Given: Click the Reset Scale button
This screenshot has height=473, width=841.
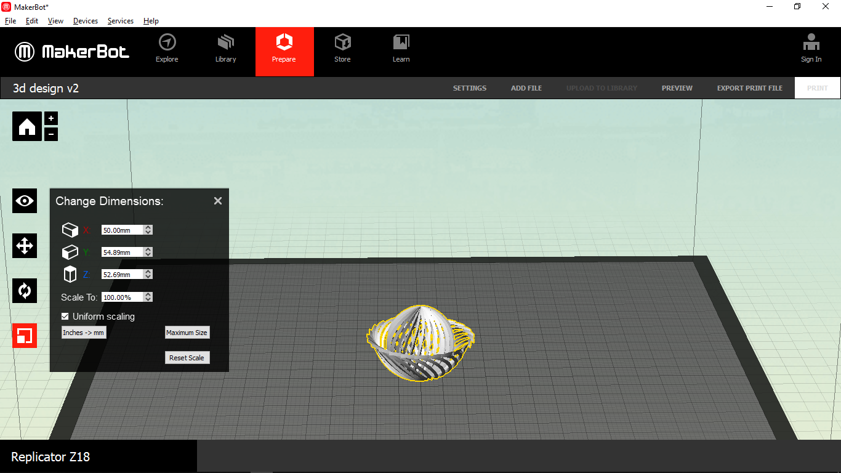Looking at the screenshot, I should [187, 358].
